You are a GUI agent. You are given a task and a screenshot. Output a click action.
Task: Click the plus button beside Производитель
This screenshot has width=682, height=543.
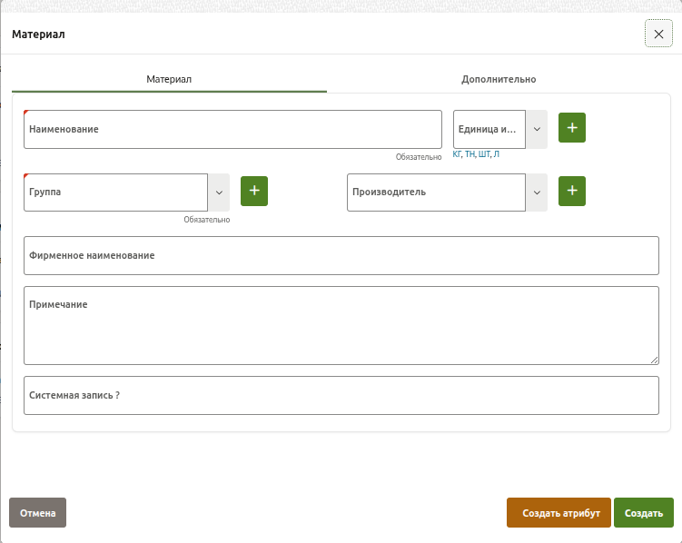(x=571, y=192)
